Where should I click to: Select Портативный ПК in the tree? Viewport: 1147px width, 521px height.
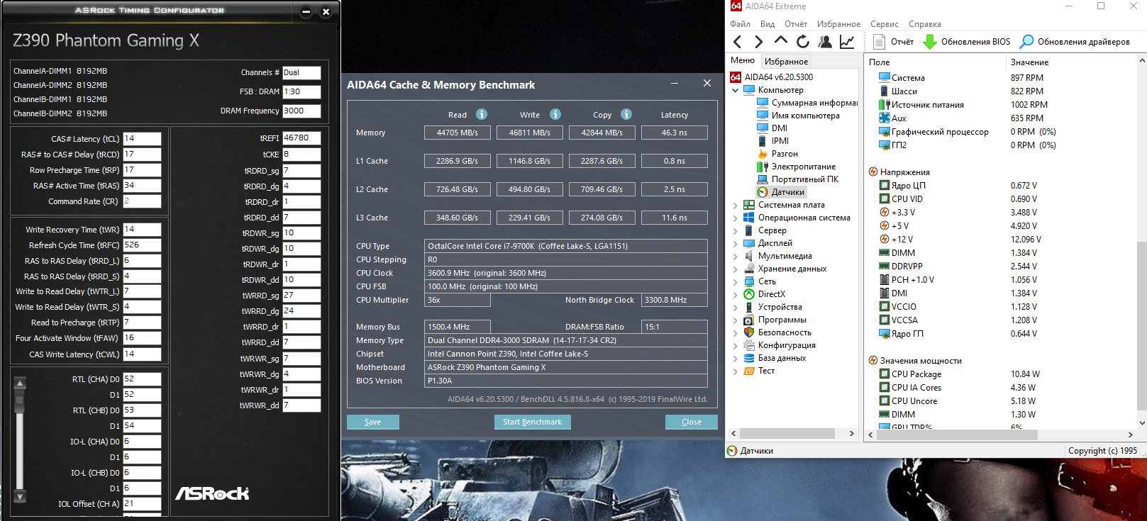(797, 179)
